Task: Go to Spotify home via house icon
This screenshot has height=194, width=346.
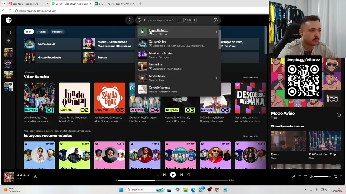Action: pyautogui.click(x=129, y=20)
